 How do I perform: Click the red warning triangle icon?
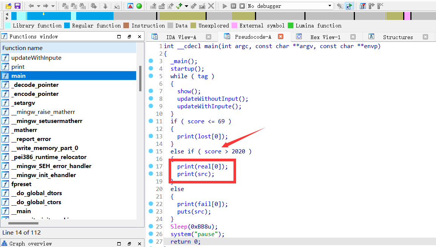click(130, 6)
